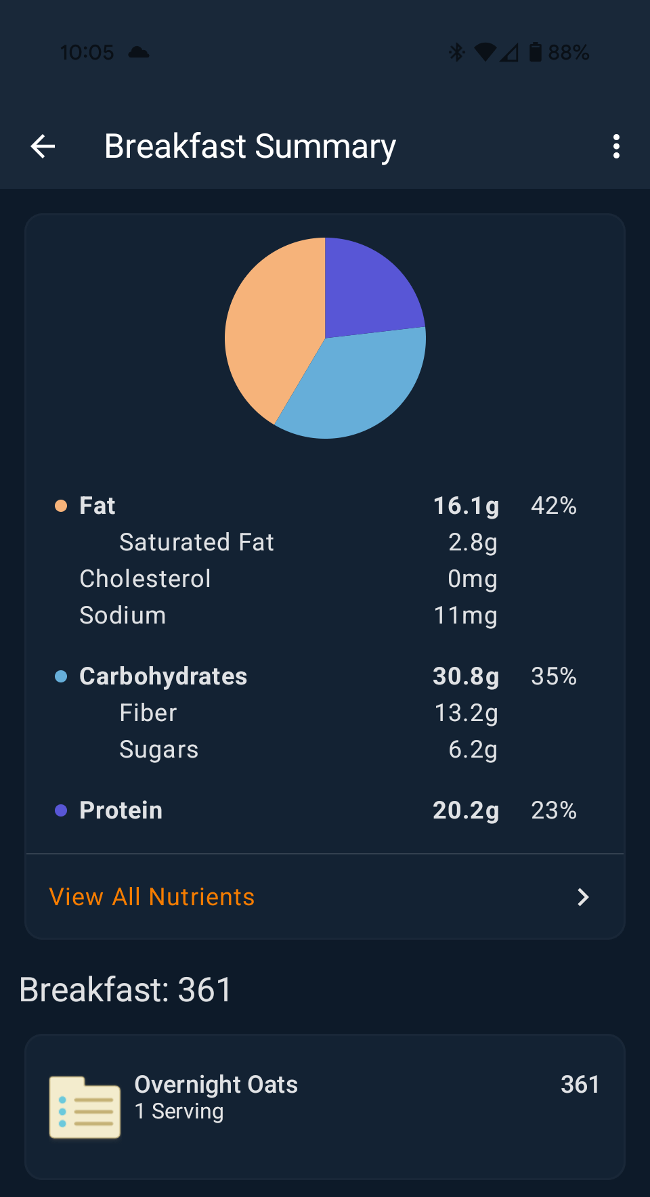Tap the Wi-Fi signal icon
Image resolution: width=650 pixels, height=1197 pixels.
coord(485,52)
